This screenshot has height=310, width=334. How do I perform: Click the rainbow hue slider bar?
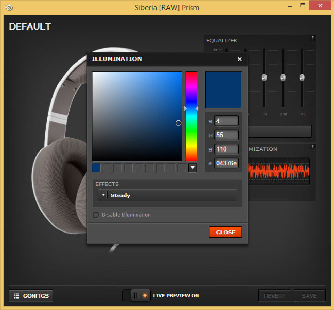click(191, 116)
